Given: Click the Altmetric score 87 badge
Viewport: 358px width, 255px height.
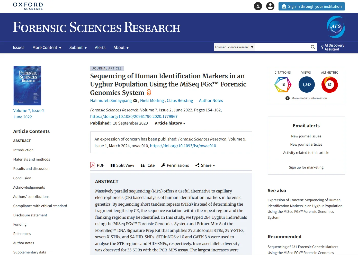Looking at the screenshot, I should 329,85.
